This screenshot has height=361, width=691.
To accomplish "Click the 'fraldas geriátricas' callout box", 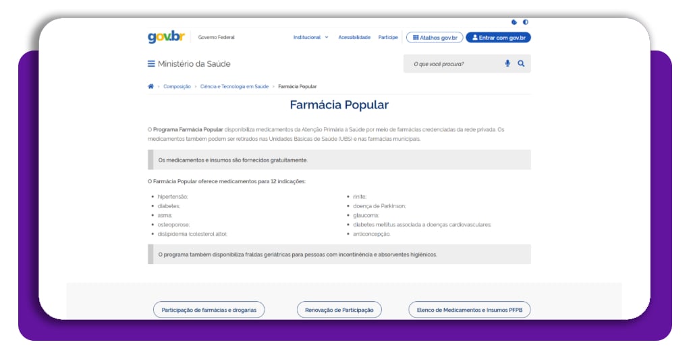I will coord(339,254).
